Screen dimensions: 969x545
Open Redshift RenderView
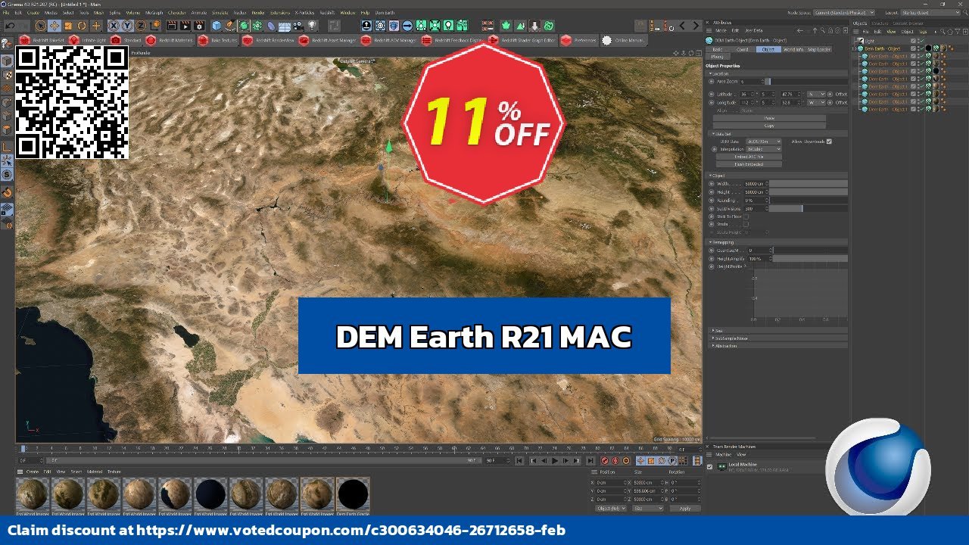point(268,40)
